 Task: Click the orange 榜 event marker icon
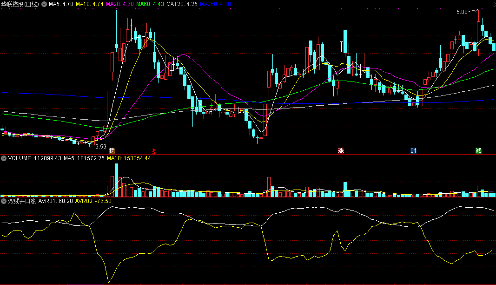point(112,150)
